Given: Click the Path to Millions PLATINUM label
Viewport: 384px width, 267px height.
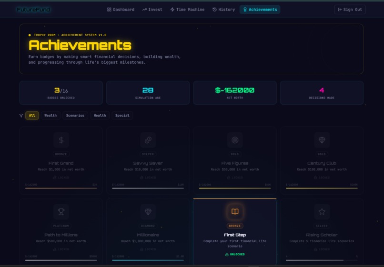Looking at the screenshot, I should [x=61, y=226].
